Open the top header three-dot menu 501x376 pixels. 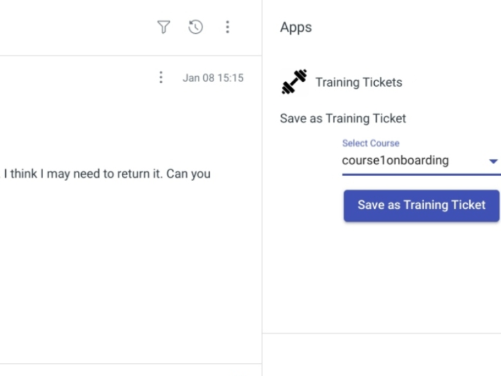[227, 27]
